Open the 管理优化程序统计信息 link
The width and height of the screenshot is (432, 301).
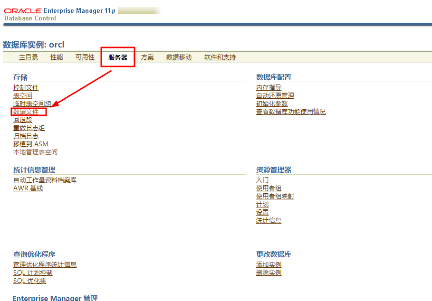[45, 265]
